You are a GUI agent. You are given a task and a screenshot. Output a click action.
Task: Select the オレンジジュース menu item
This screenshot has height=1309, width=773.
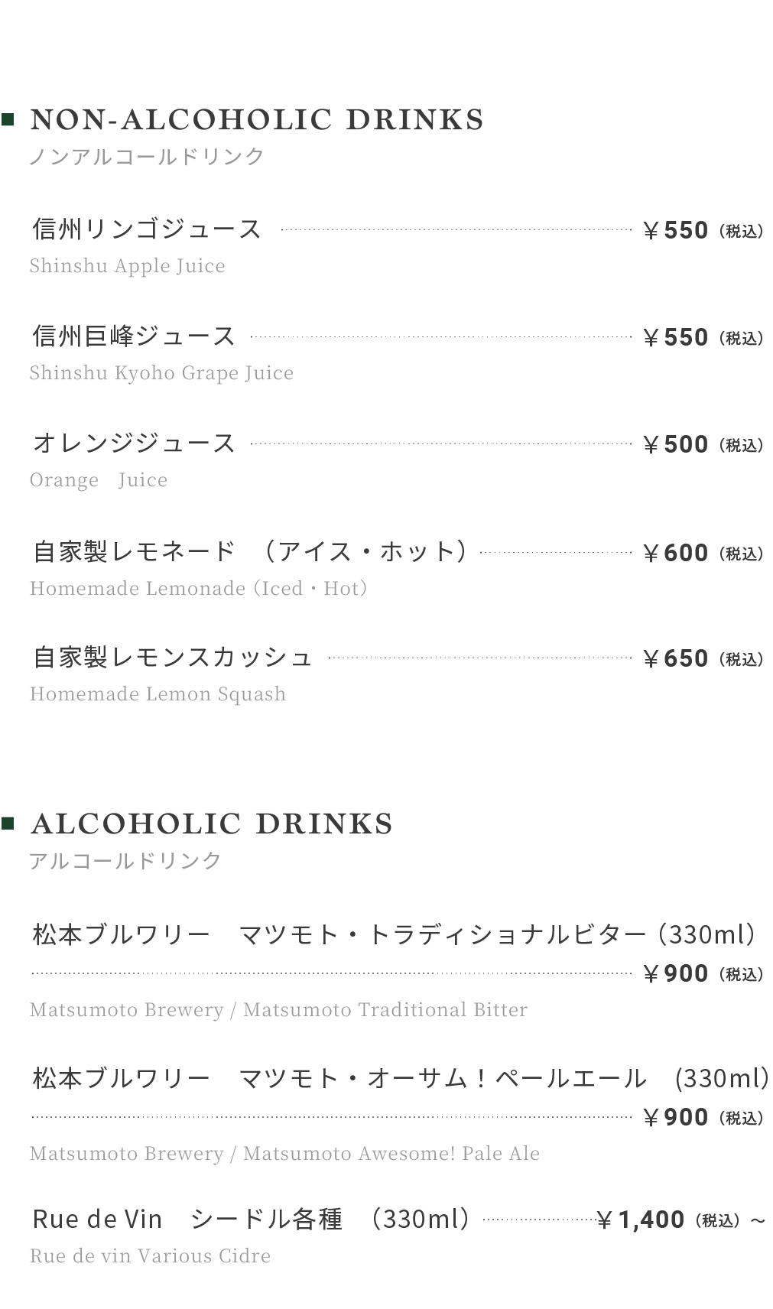pos(134,443)
